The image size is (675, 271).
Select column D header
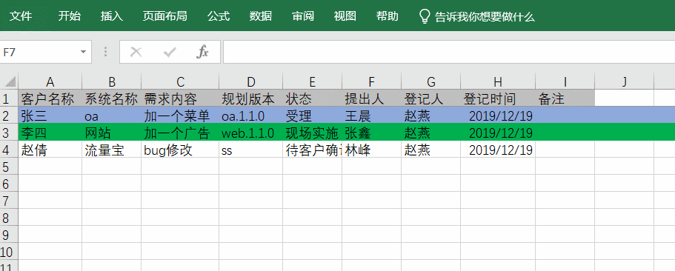point(250,81)
